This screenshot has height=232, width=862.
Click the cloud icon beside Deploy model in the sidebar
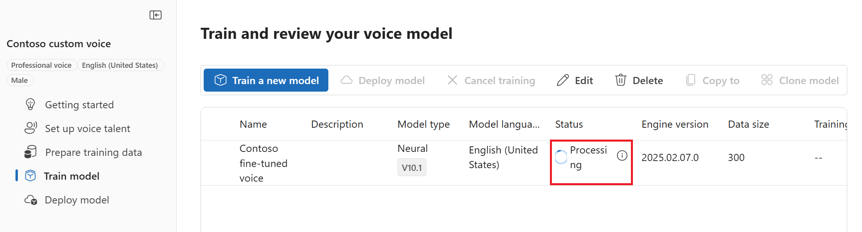click(x=31, y=200)
